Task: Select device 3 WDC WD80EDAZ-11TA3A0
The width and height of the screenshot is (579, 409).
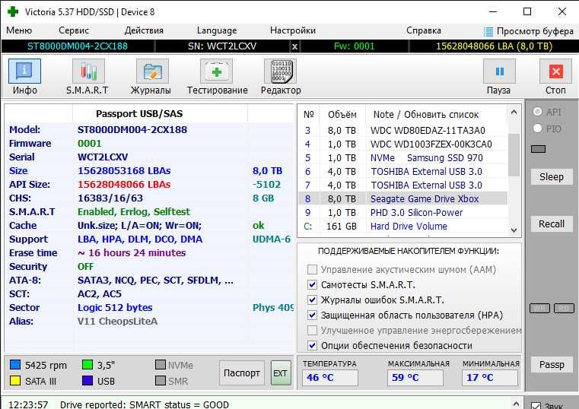Action: tap(402, 131)
